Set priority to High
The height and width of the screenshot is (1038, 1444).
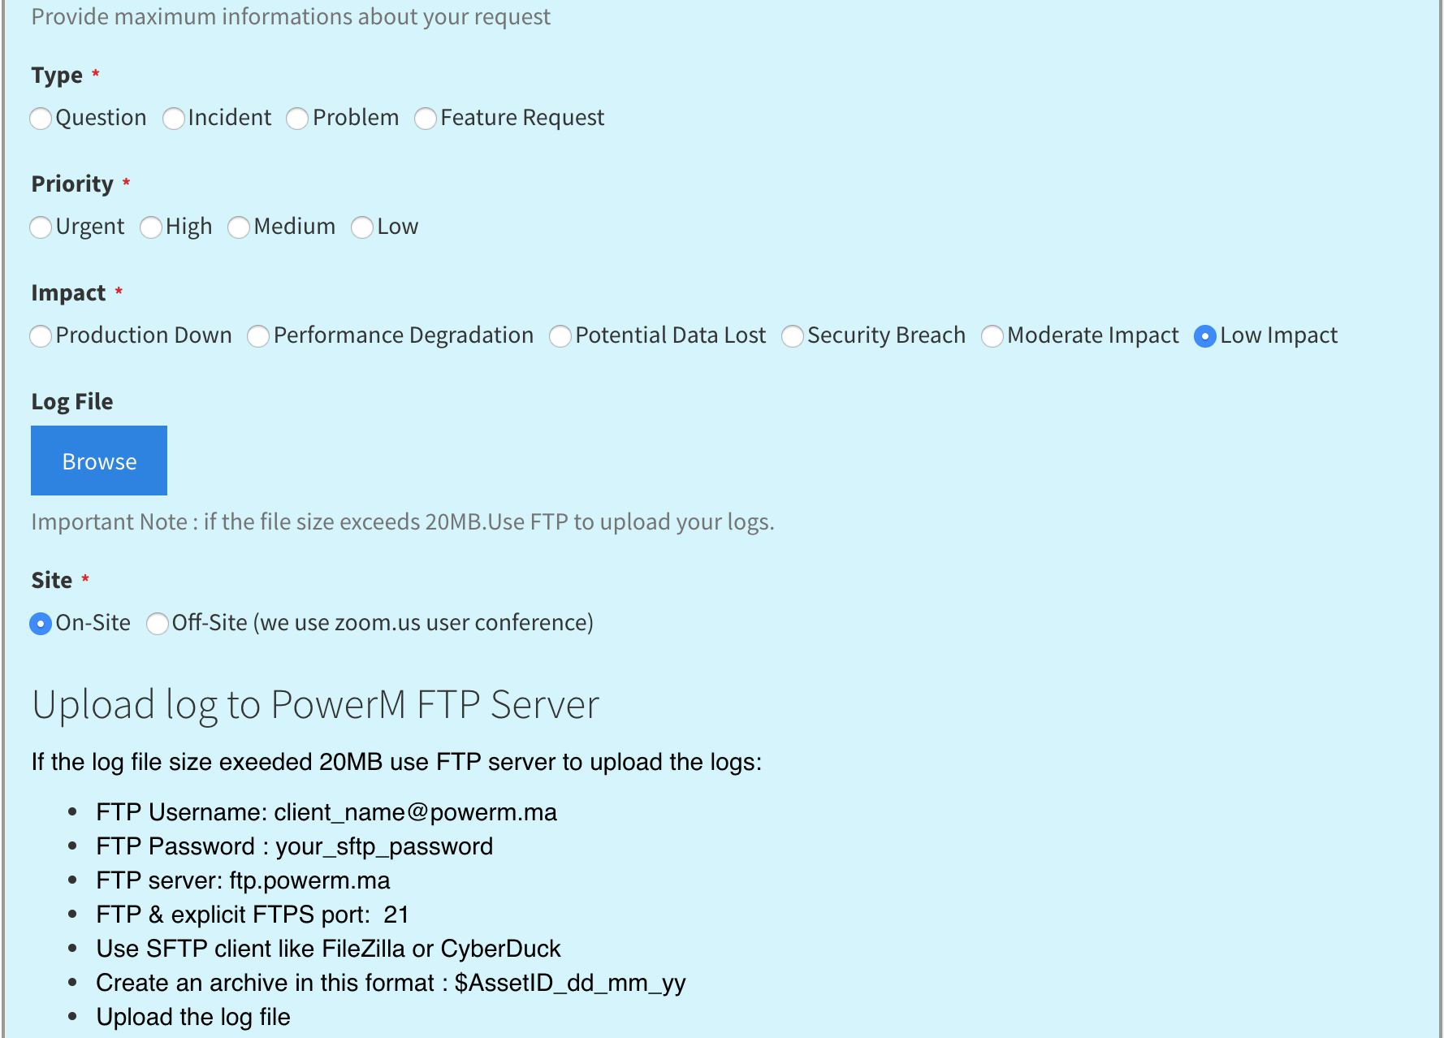click(x=151, y=227)
